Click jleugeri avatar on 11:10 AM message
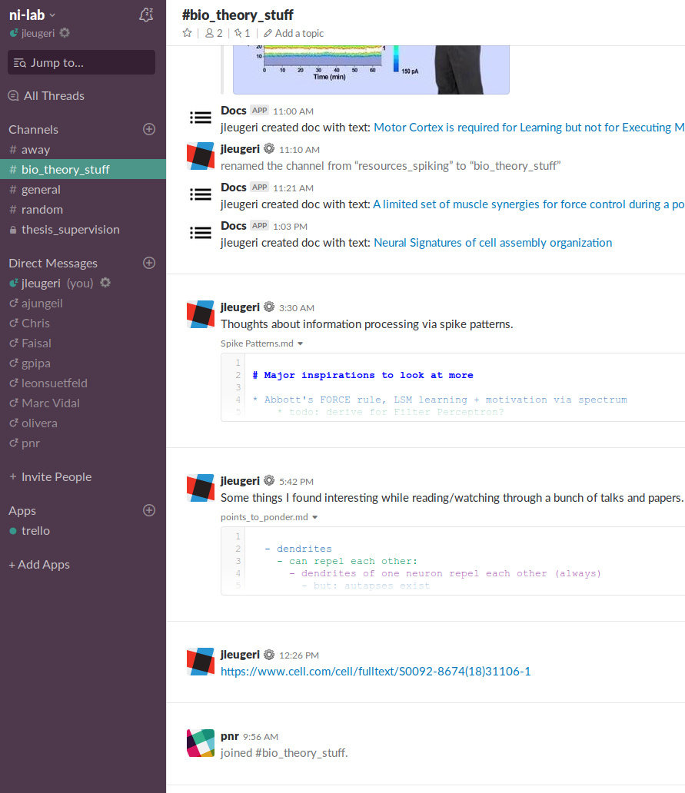Screen dimensions: 685x793 (201, 156)
